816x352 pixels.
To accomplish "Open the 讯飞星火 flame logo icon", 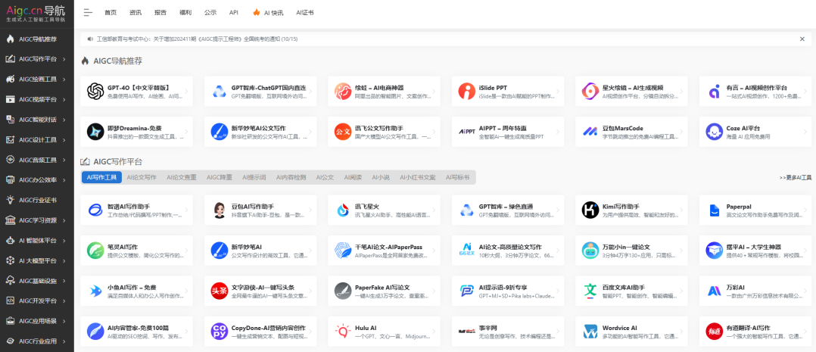I will pyautogui.click(x=343, y=210).
